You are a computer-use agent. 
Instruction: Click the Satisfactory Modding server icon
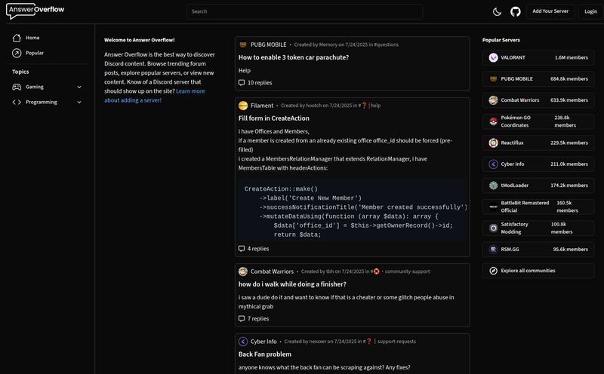[493, 228]
